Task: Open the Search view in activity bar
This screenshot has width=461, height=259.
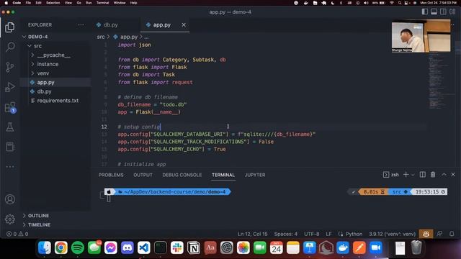Action: [10, 47]
